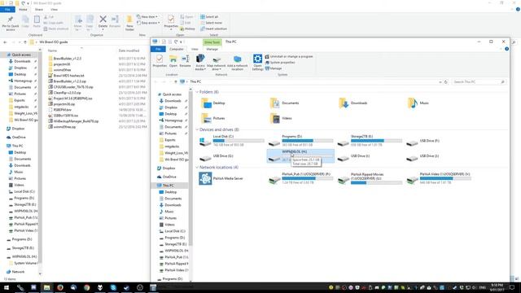The image size is (521, 293).
Task: Click Pin to Quick access in Wii Brawl window
Action: coord(11,24)
